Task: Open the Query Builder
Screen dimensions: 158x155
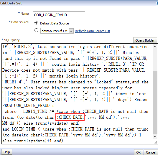Action: click(145, 40)
